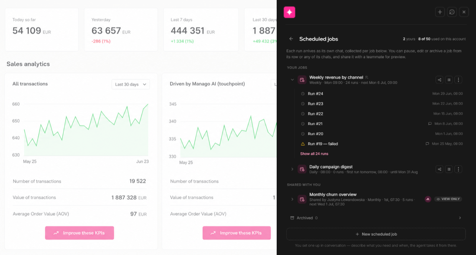Collapse the Weekly revenue by channel job
Viewport: 476px width, 255px height.
292,80
